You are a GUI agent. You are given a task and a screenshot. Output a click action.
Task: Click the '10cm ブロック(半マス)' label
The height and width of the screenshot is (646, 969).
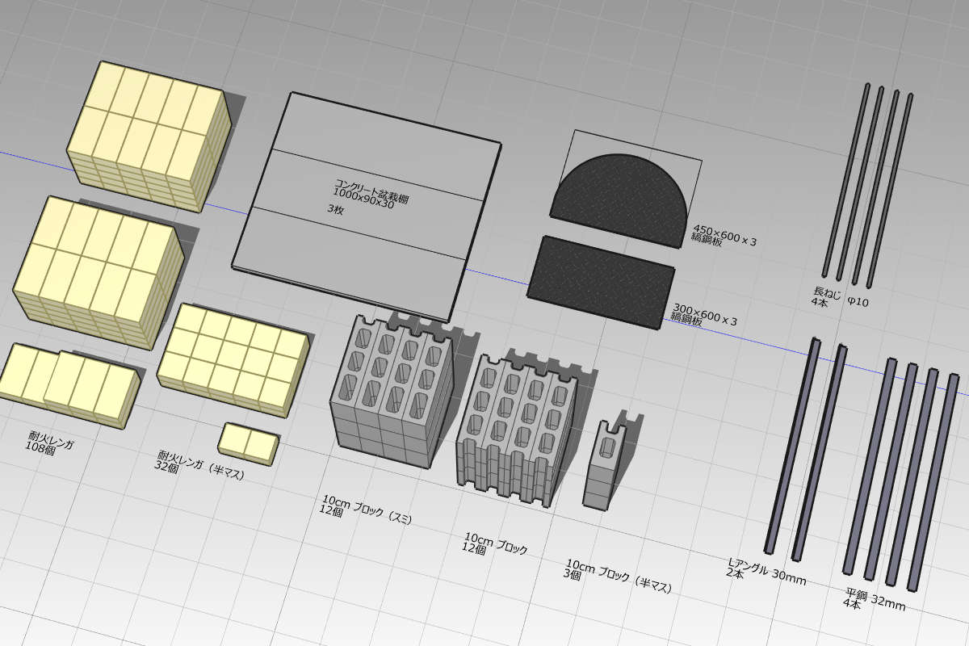(619, 576)
